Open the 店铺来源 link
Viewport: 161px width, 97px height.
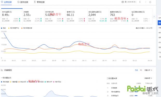tap(148, 78)
